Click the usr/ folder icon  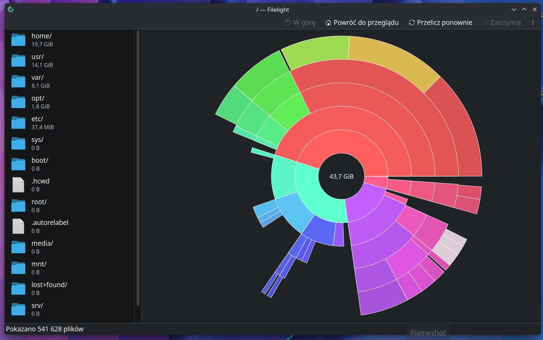(x=18, y=60)
